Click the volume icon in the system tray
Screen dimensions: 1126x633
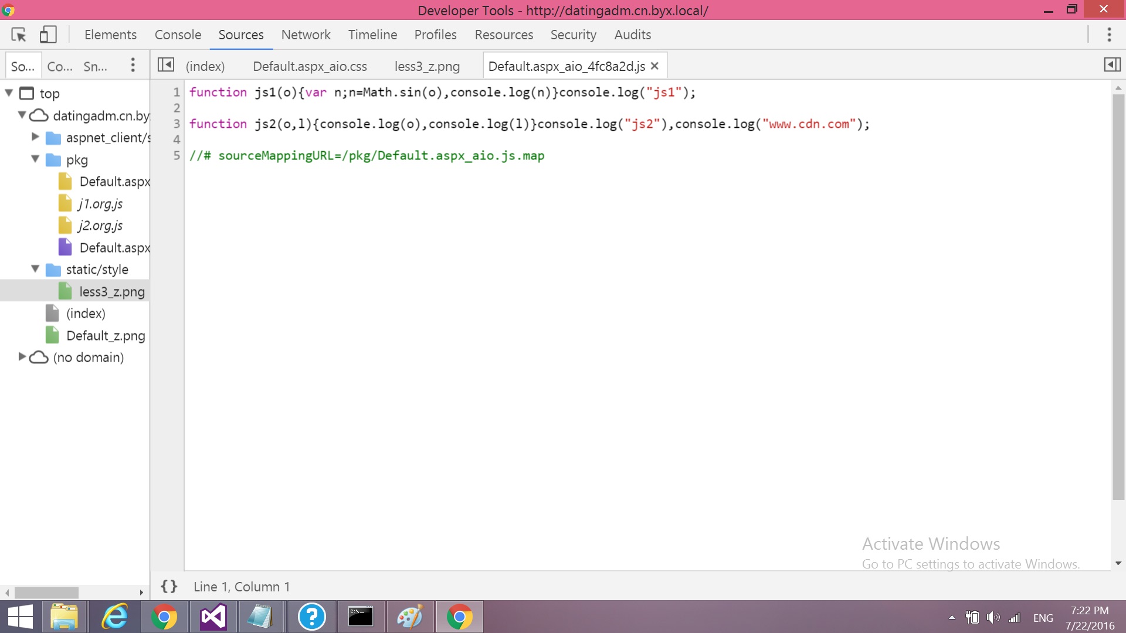click(x=993, y=617)
